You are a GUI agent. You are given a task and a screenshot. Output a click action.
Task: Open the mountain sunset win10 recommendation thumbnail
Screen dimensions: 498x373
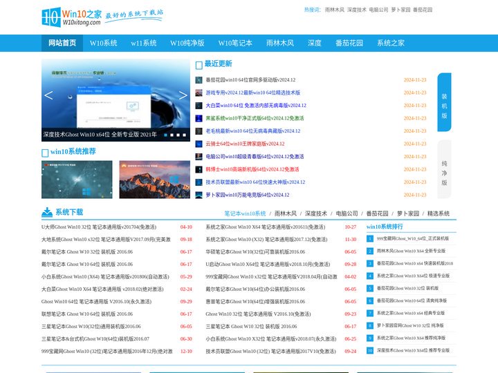(155, 180)
